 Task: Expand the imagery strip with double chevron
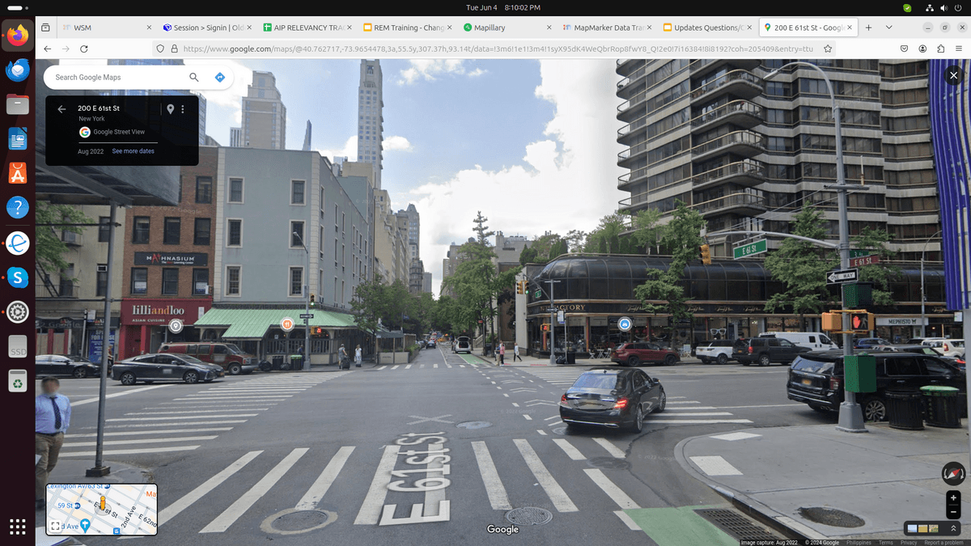point(953,528)
